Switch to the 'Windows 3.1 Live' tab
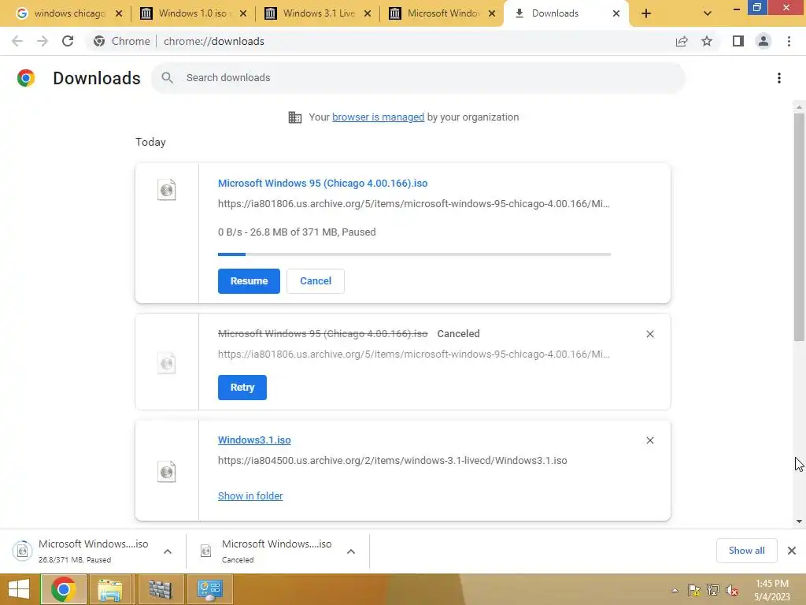This screenshot has height=605, width=806. tap(317, 13)
